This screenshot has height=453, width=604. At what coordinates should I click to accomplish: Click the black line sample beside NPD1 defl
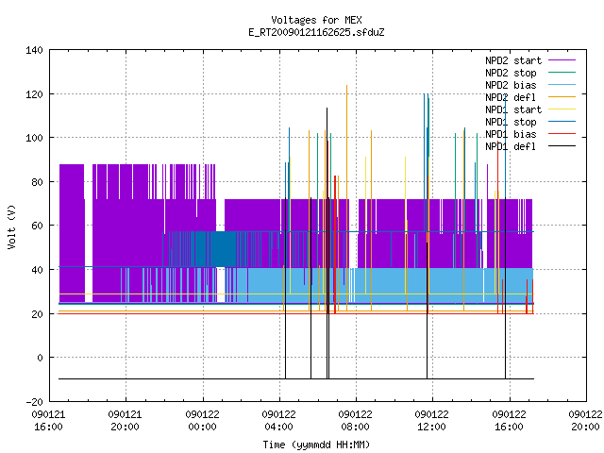[562, 146]
